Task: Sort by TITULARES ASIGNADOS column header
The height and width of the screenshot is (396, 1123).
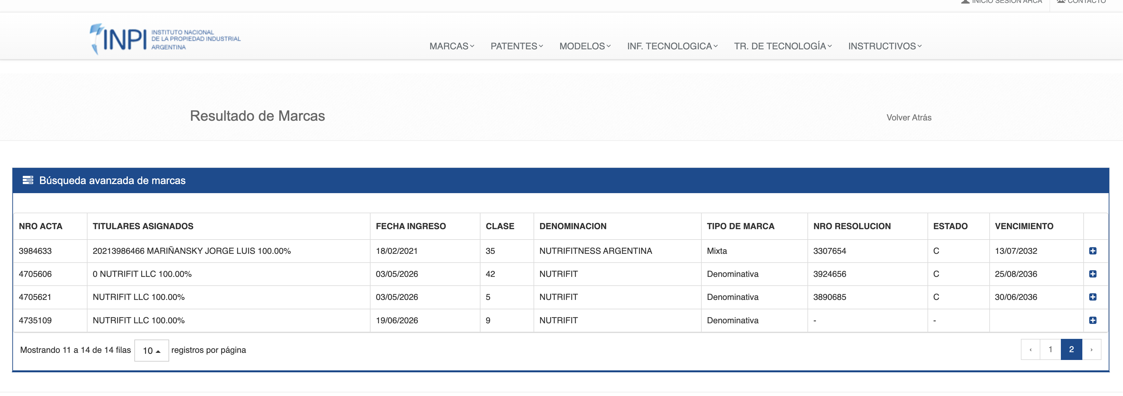Action: tap(143, 226)
